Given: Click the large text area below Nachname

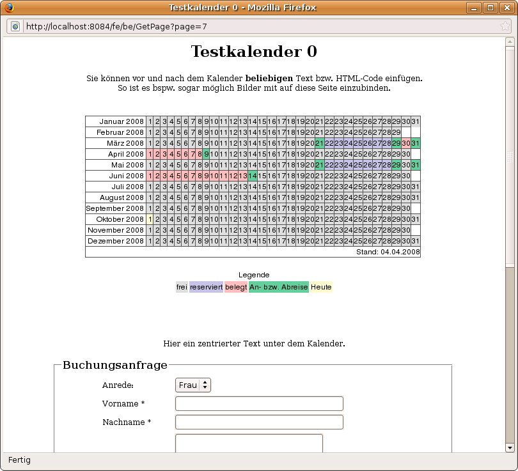Looking at the screenshot, I should click(249, 444).
